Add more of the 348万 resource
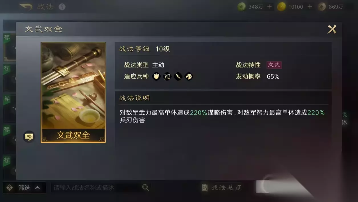 270,7
